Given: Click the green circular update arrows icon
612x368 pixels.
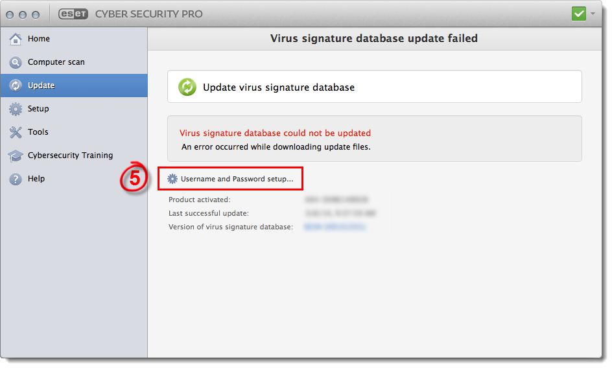Looking at the screenshot, I should pos(187,87).
